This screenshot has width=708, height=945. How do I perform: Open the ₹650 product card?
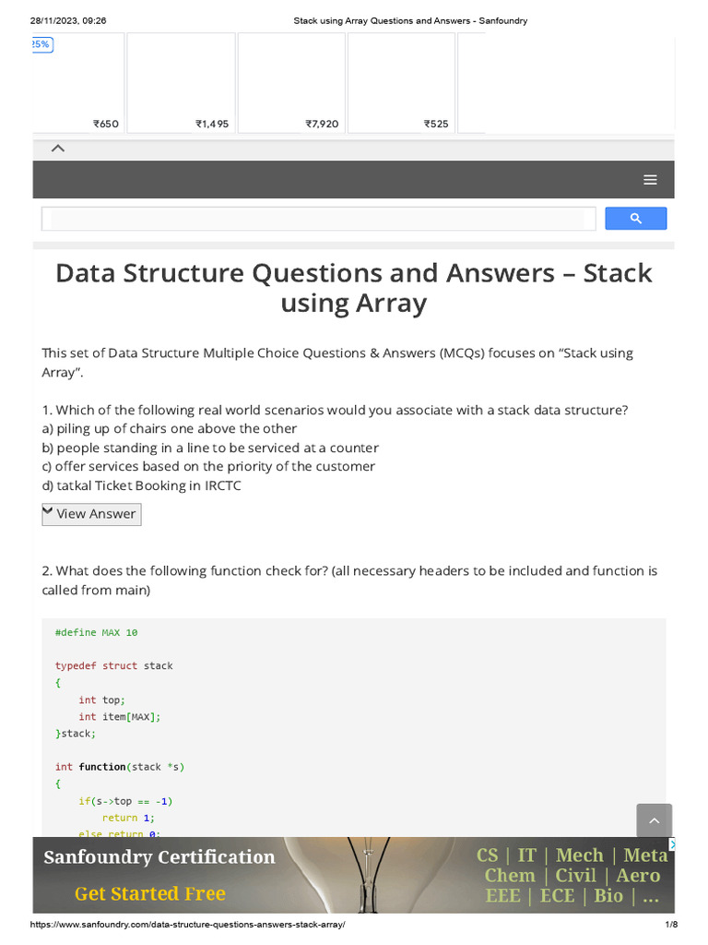(79, 83)
